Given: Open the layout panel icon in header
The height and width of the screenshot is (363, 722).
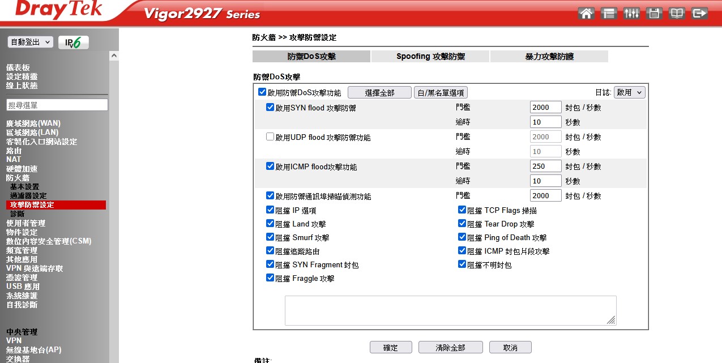Looking at the screenshot, I should (609, 14).
